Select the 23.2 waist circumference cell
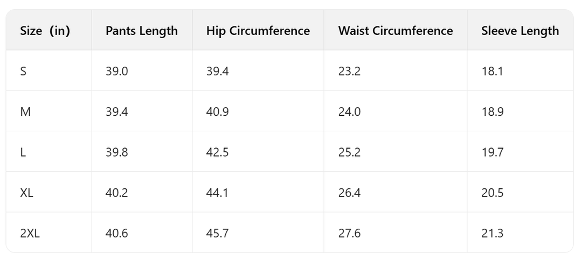The width and height of the screenshot is (582, 260). (x=349, y=71)
